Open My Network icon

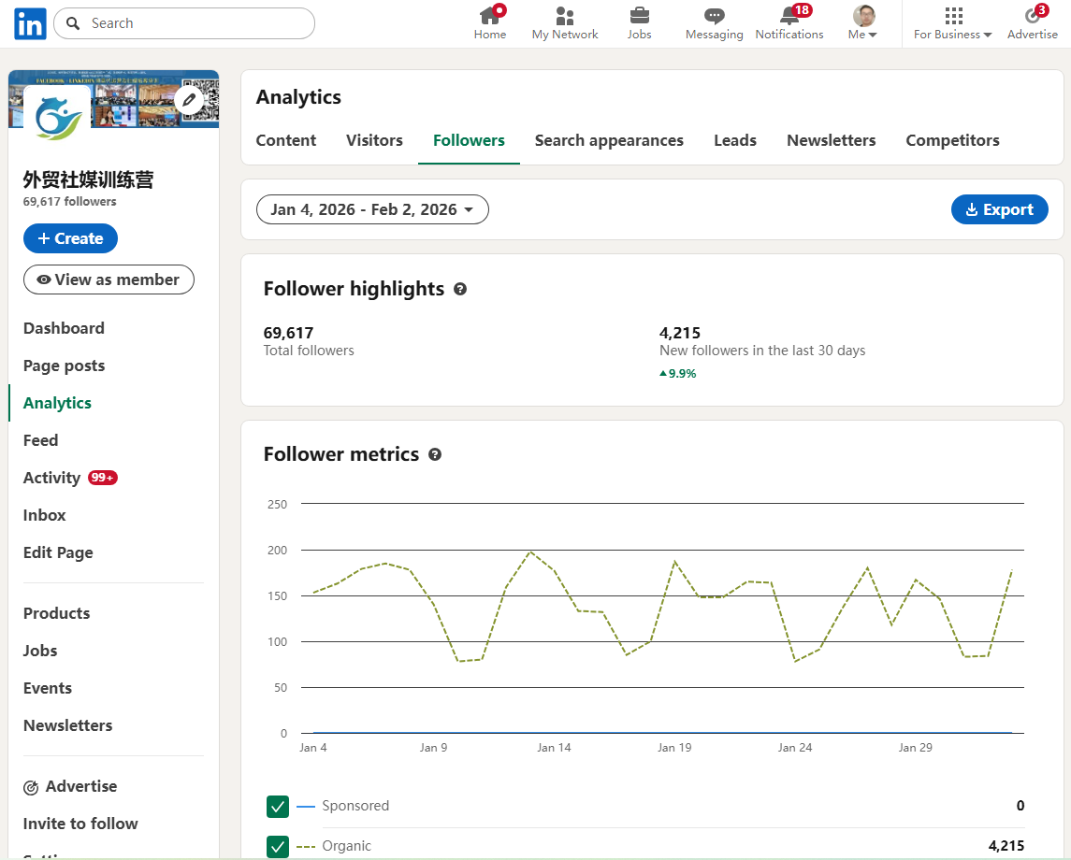tap(564, 16)
